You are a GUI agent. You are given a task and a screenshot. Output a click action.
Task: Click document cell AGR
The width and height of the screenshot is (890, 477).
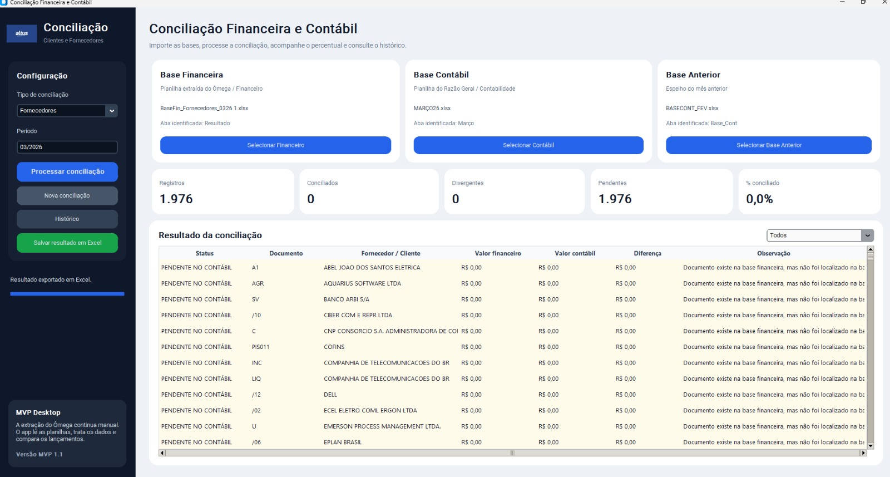(x=258, y=283)
